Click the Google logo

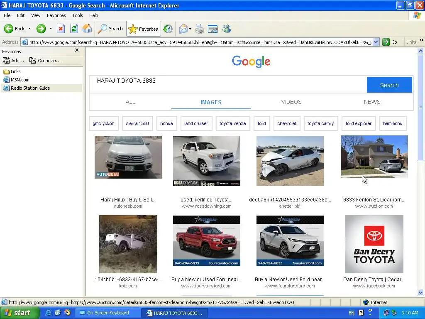251,61
